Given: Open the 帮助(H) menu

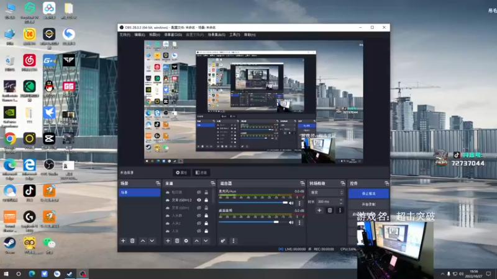Looking at the screenshot, I should click(250, 35).
